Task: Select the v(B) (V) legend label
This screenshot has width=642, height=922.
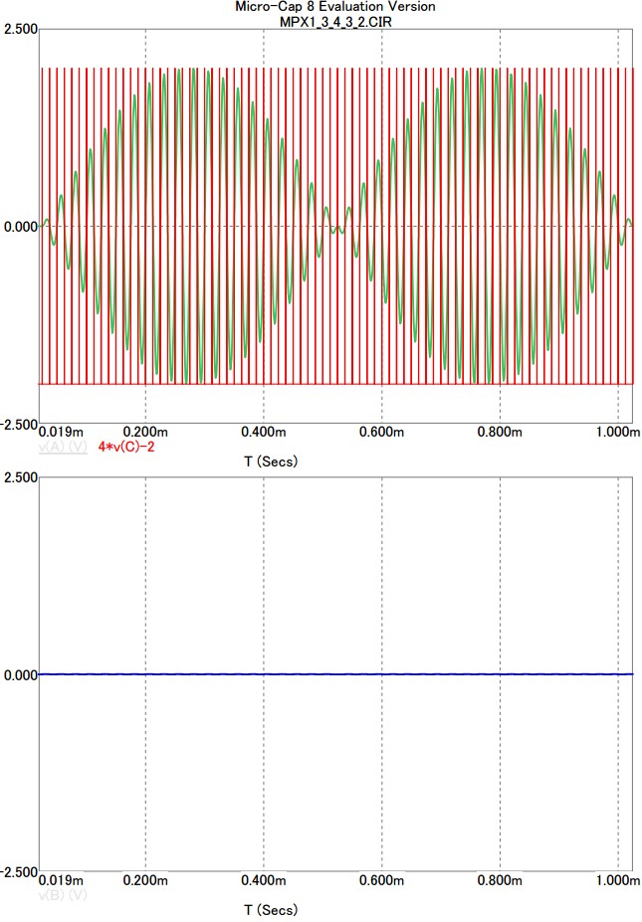Action: pos(65,895)
